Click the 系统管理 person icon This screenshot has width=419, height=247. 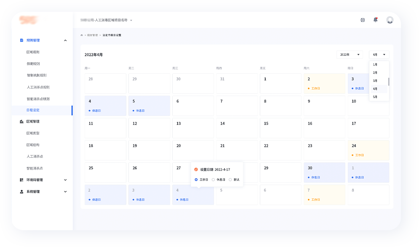21,192
